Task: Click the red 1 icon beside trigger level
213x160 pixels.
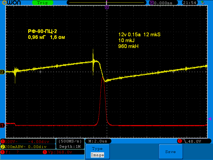Action: 180,141
